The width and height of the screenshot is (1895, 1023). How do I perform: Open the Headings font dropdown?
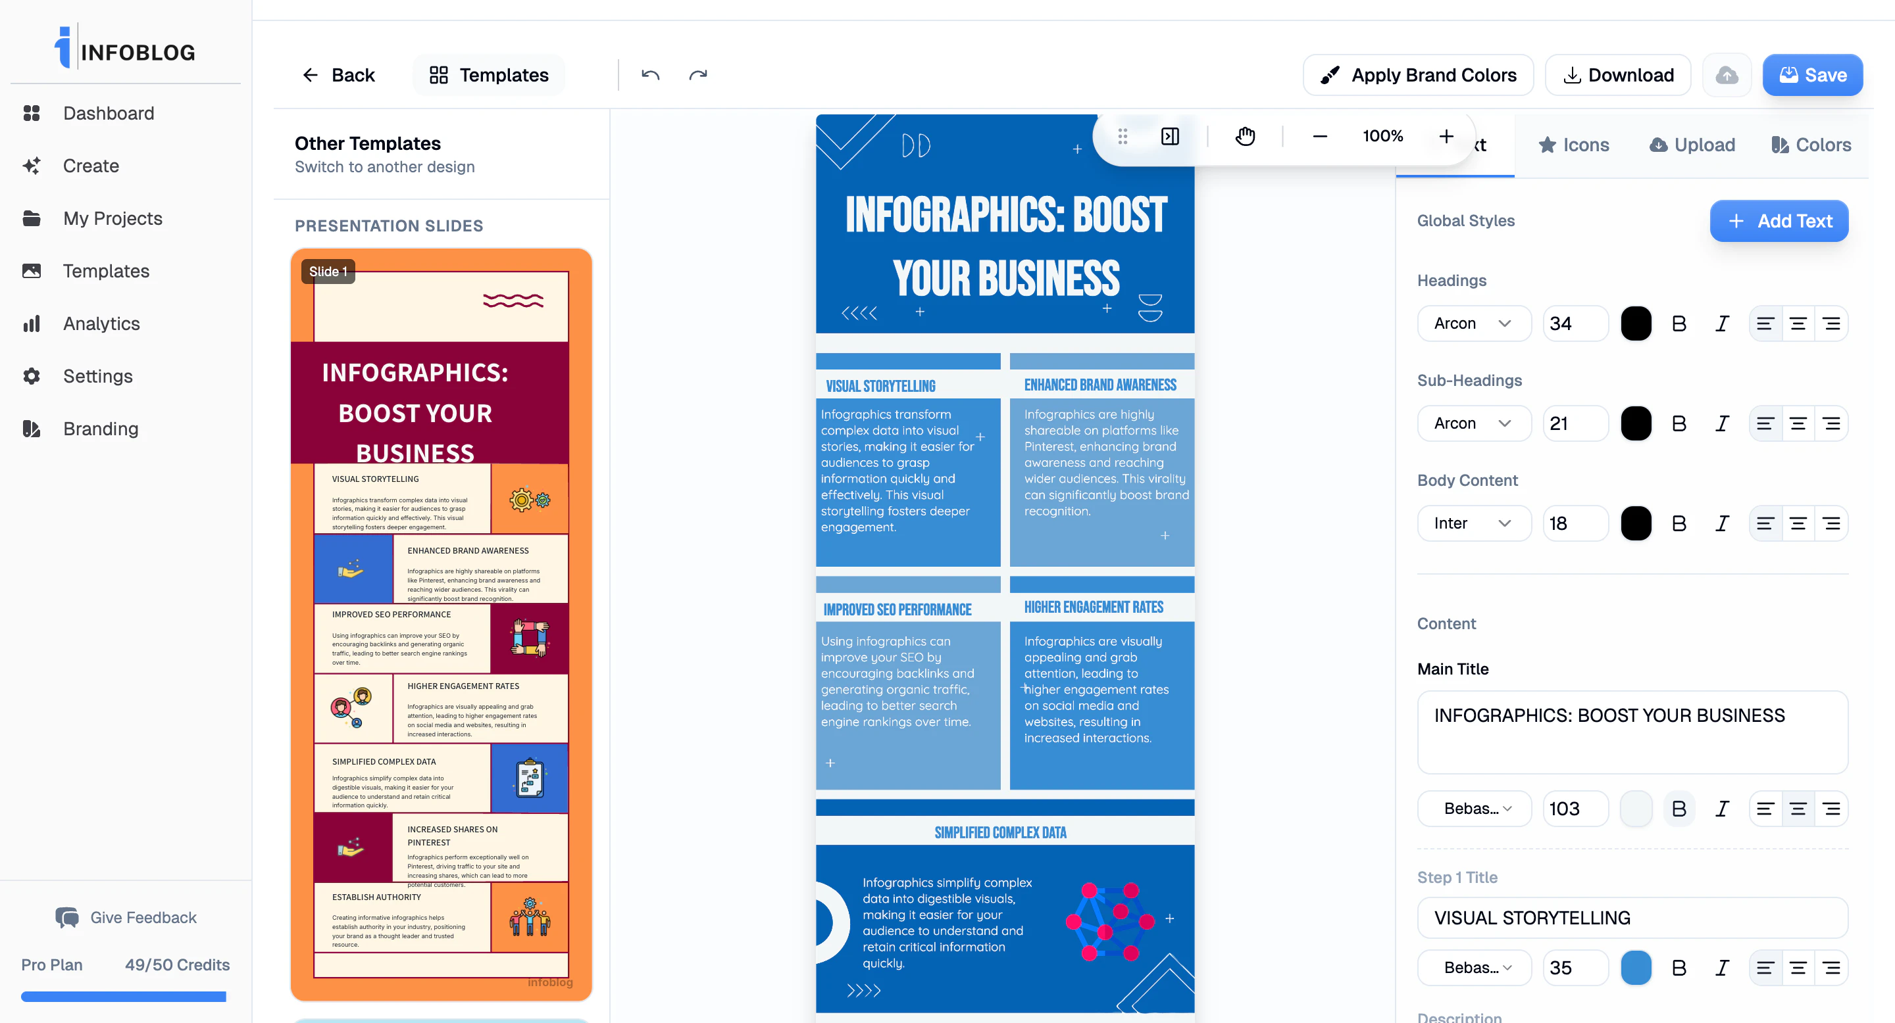point(1473,323)
